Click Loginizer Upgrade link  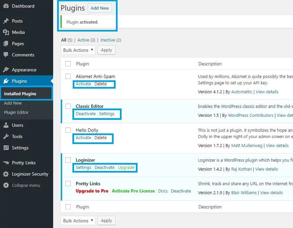point(126,168)
